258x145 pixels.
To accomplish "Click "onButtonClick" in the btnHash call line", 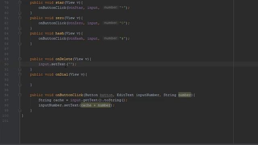I will 52,38.
